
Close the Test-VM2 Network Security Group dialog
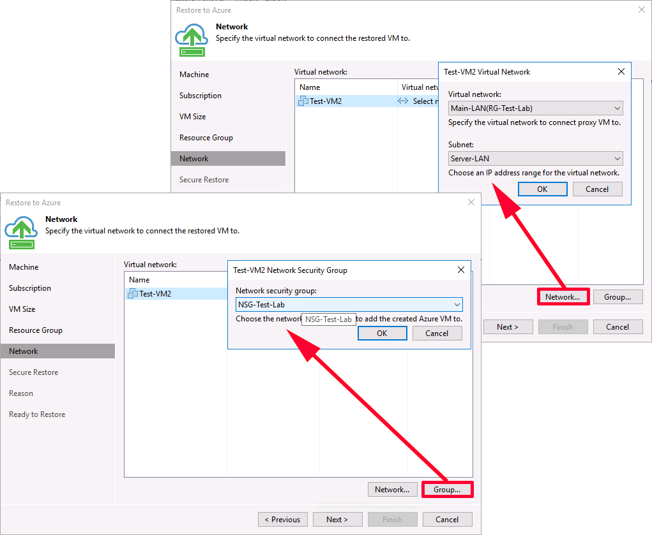(x=461, y=270)
